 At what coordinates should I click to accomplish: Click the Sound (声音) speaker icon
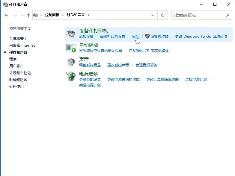(x=71, y=62)
